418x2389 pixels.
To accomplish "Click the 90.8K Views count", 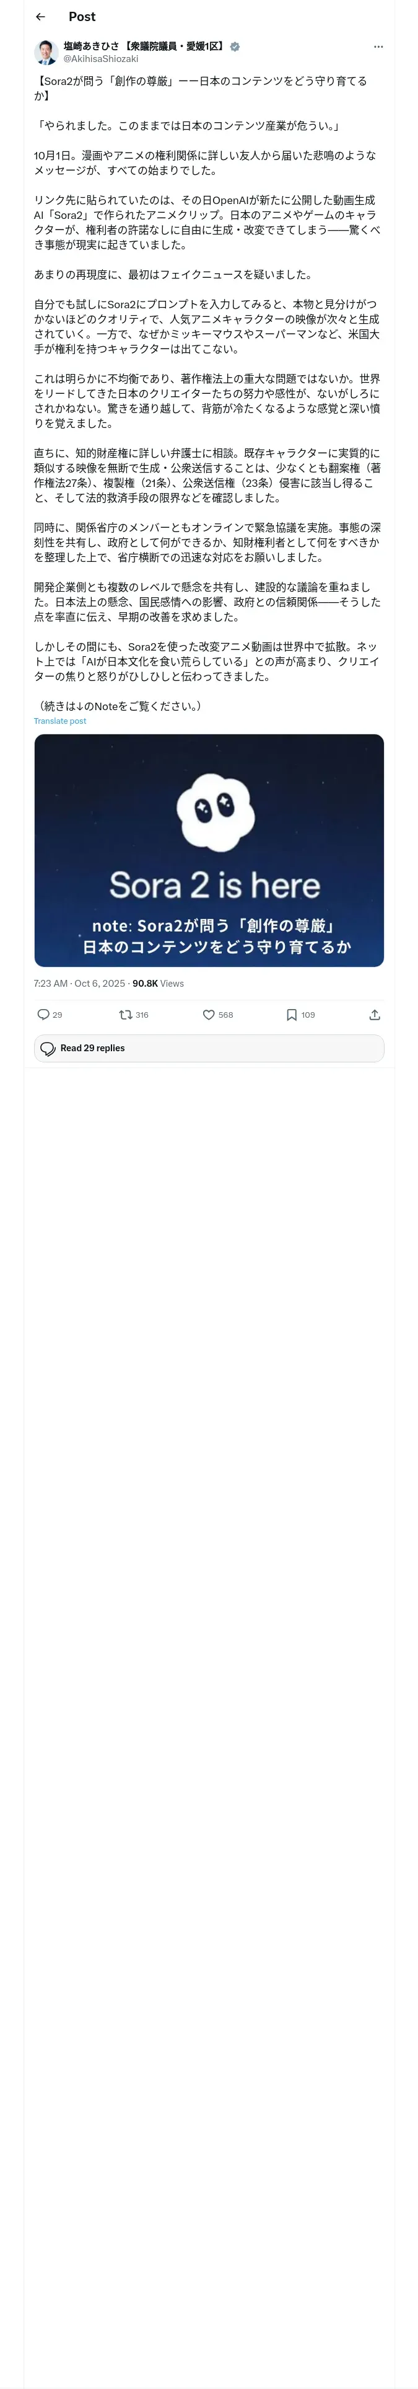I will (x=157, y=983).
